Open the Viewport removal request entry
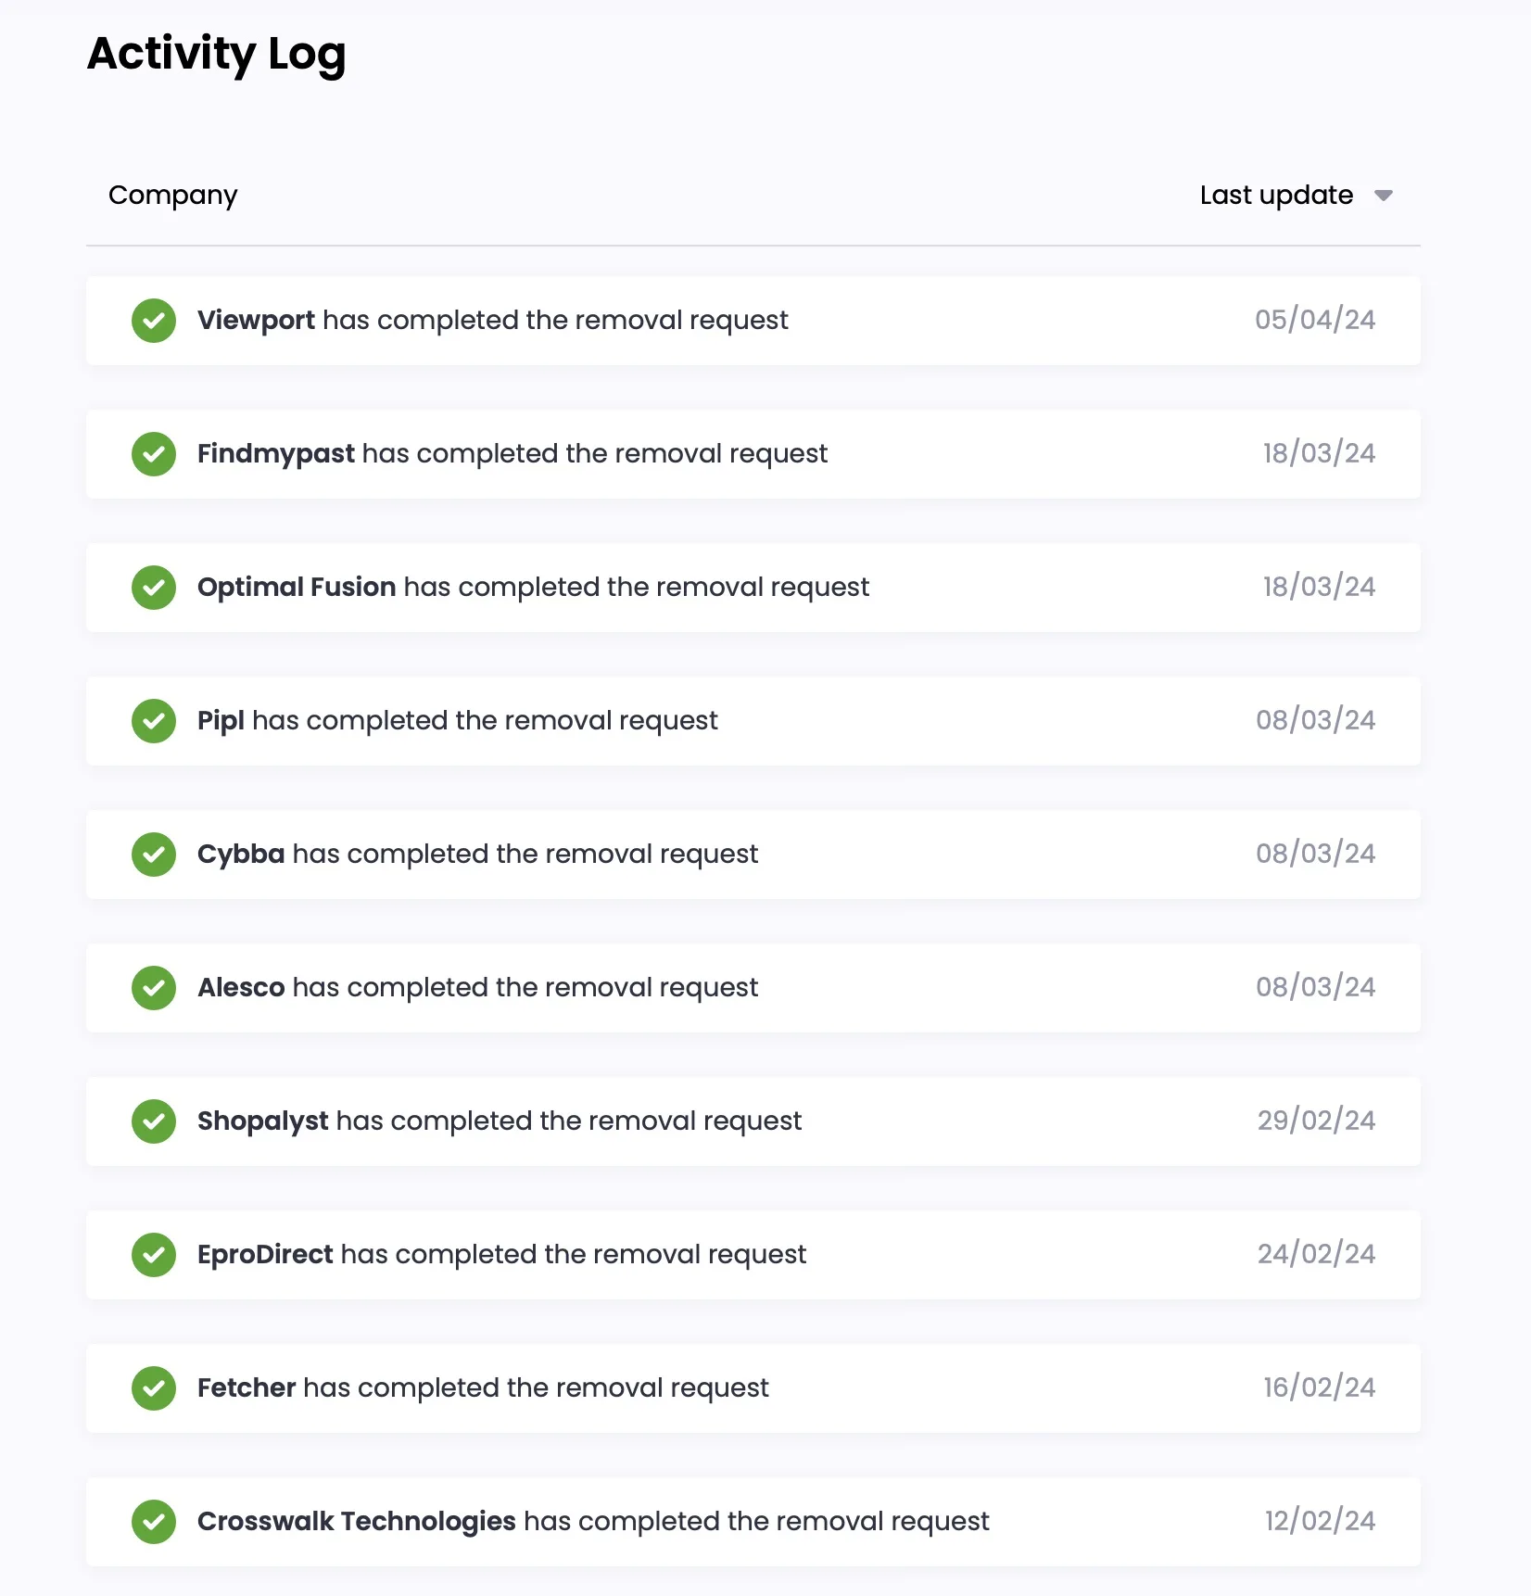Image resolution: width=1531 pixels, height=1596 pixels. tap(492, 321)
